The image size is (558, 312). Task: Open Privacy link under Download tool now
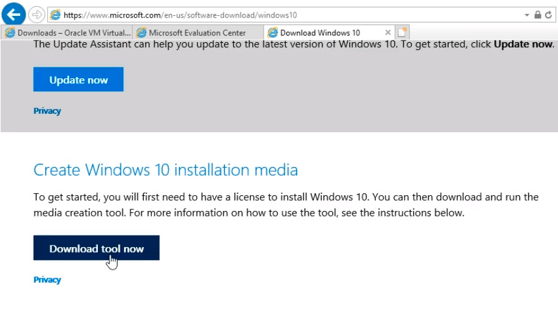pyautogui.click(x=47, y=280)
